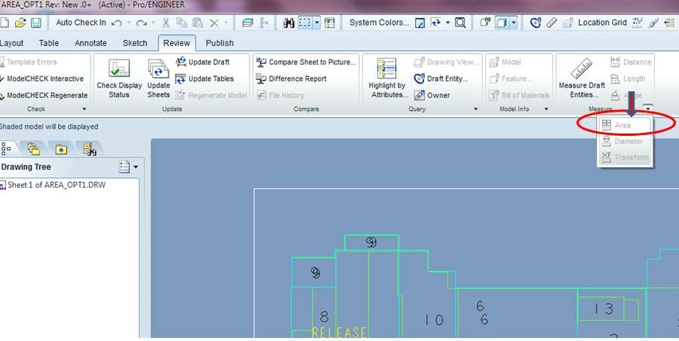Toggle the model tree icon in the toolbar
This screenshot has height=341, width=679.
tap(264, 23)
